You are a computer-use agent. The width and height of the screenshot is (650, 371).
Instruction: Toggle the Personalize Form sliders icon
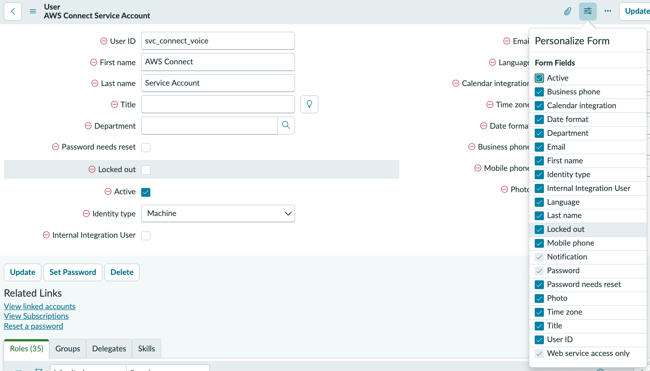coord(588,11)
